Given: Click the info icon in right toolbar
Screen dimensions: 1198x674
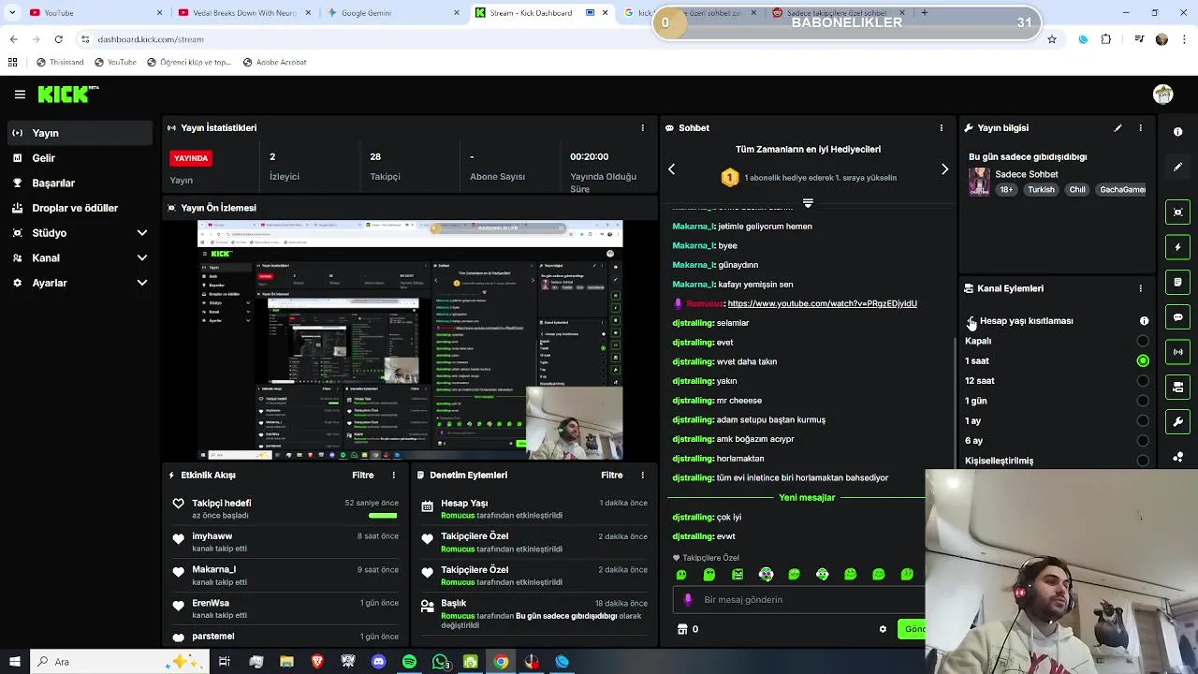Looking at the screenshot, I should coord(1178,132).
